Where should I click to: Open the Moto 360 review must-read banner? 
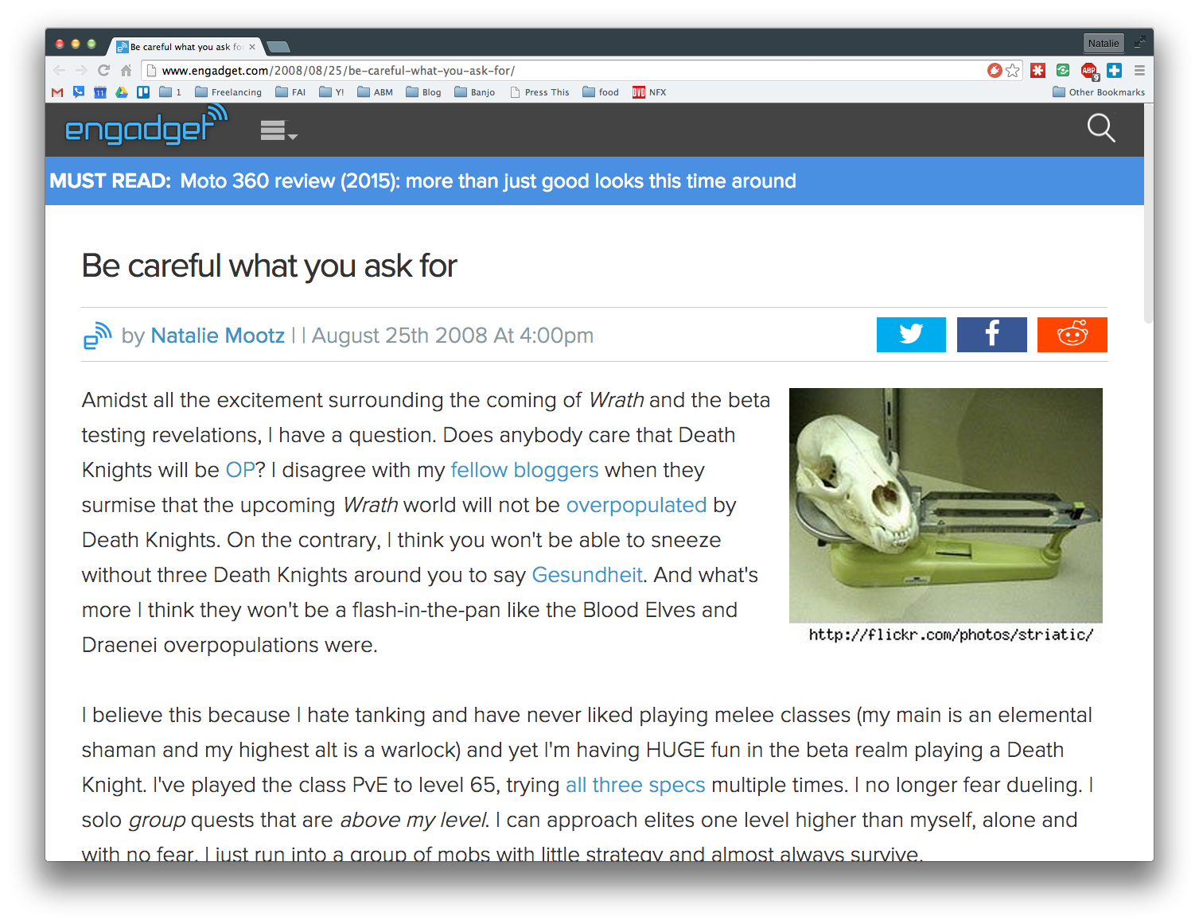pyautogui.click(x=422, y=181)
